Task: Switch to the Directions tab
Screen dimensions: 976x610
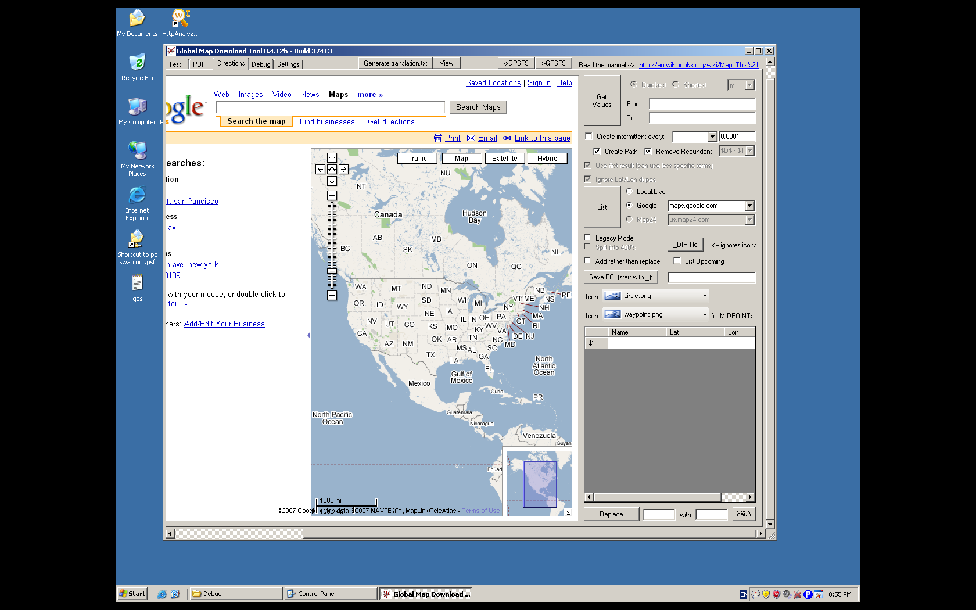Action: point(231,64)
